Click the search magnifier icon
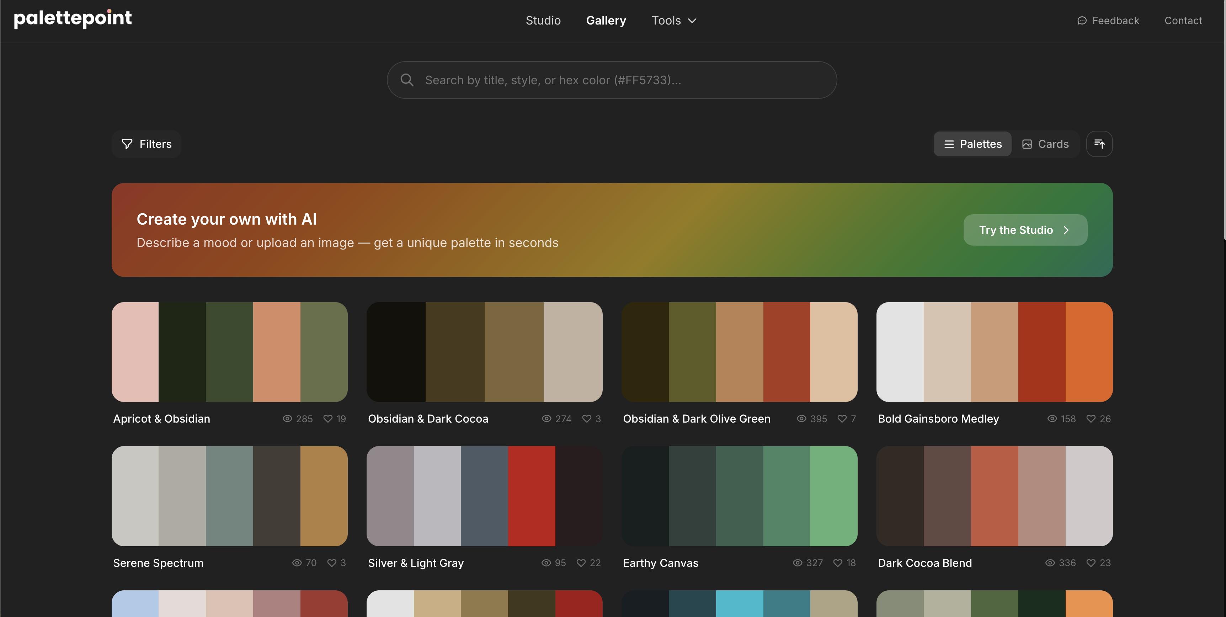The width and height of the screenshot is (1226, 617). 407,80
